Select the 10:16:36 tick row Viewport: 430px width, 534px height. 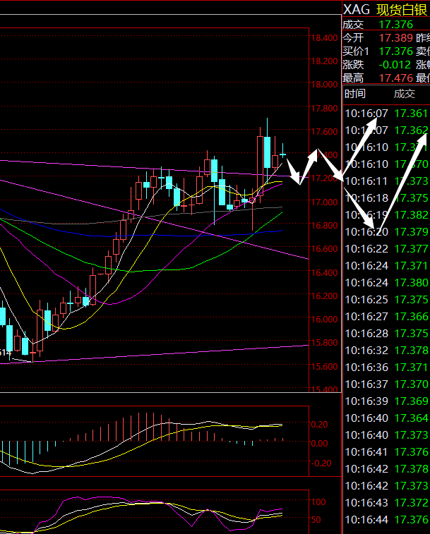point(386,368)
